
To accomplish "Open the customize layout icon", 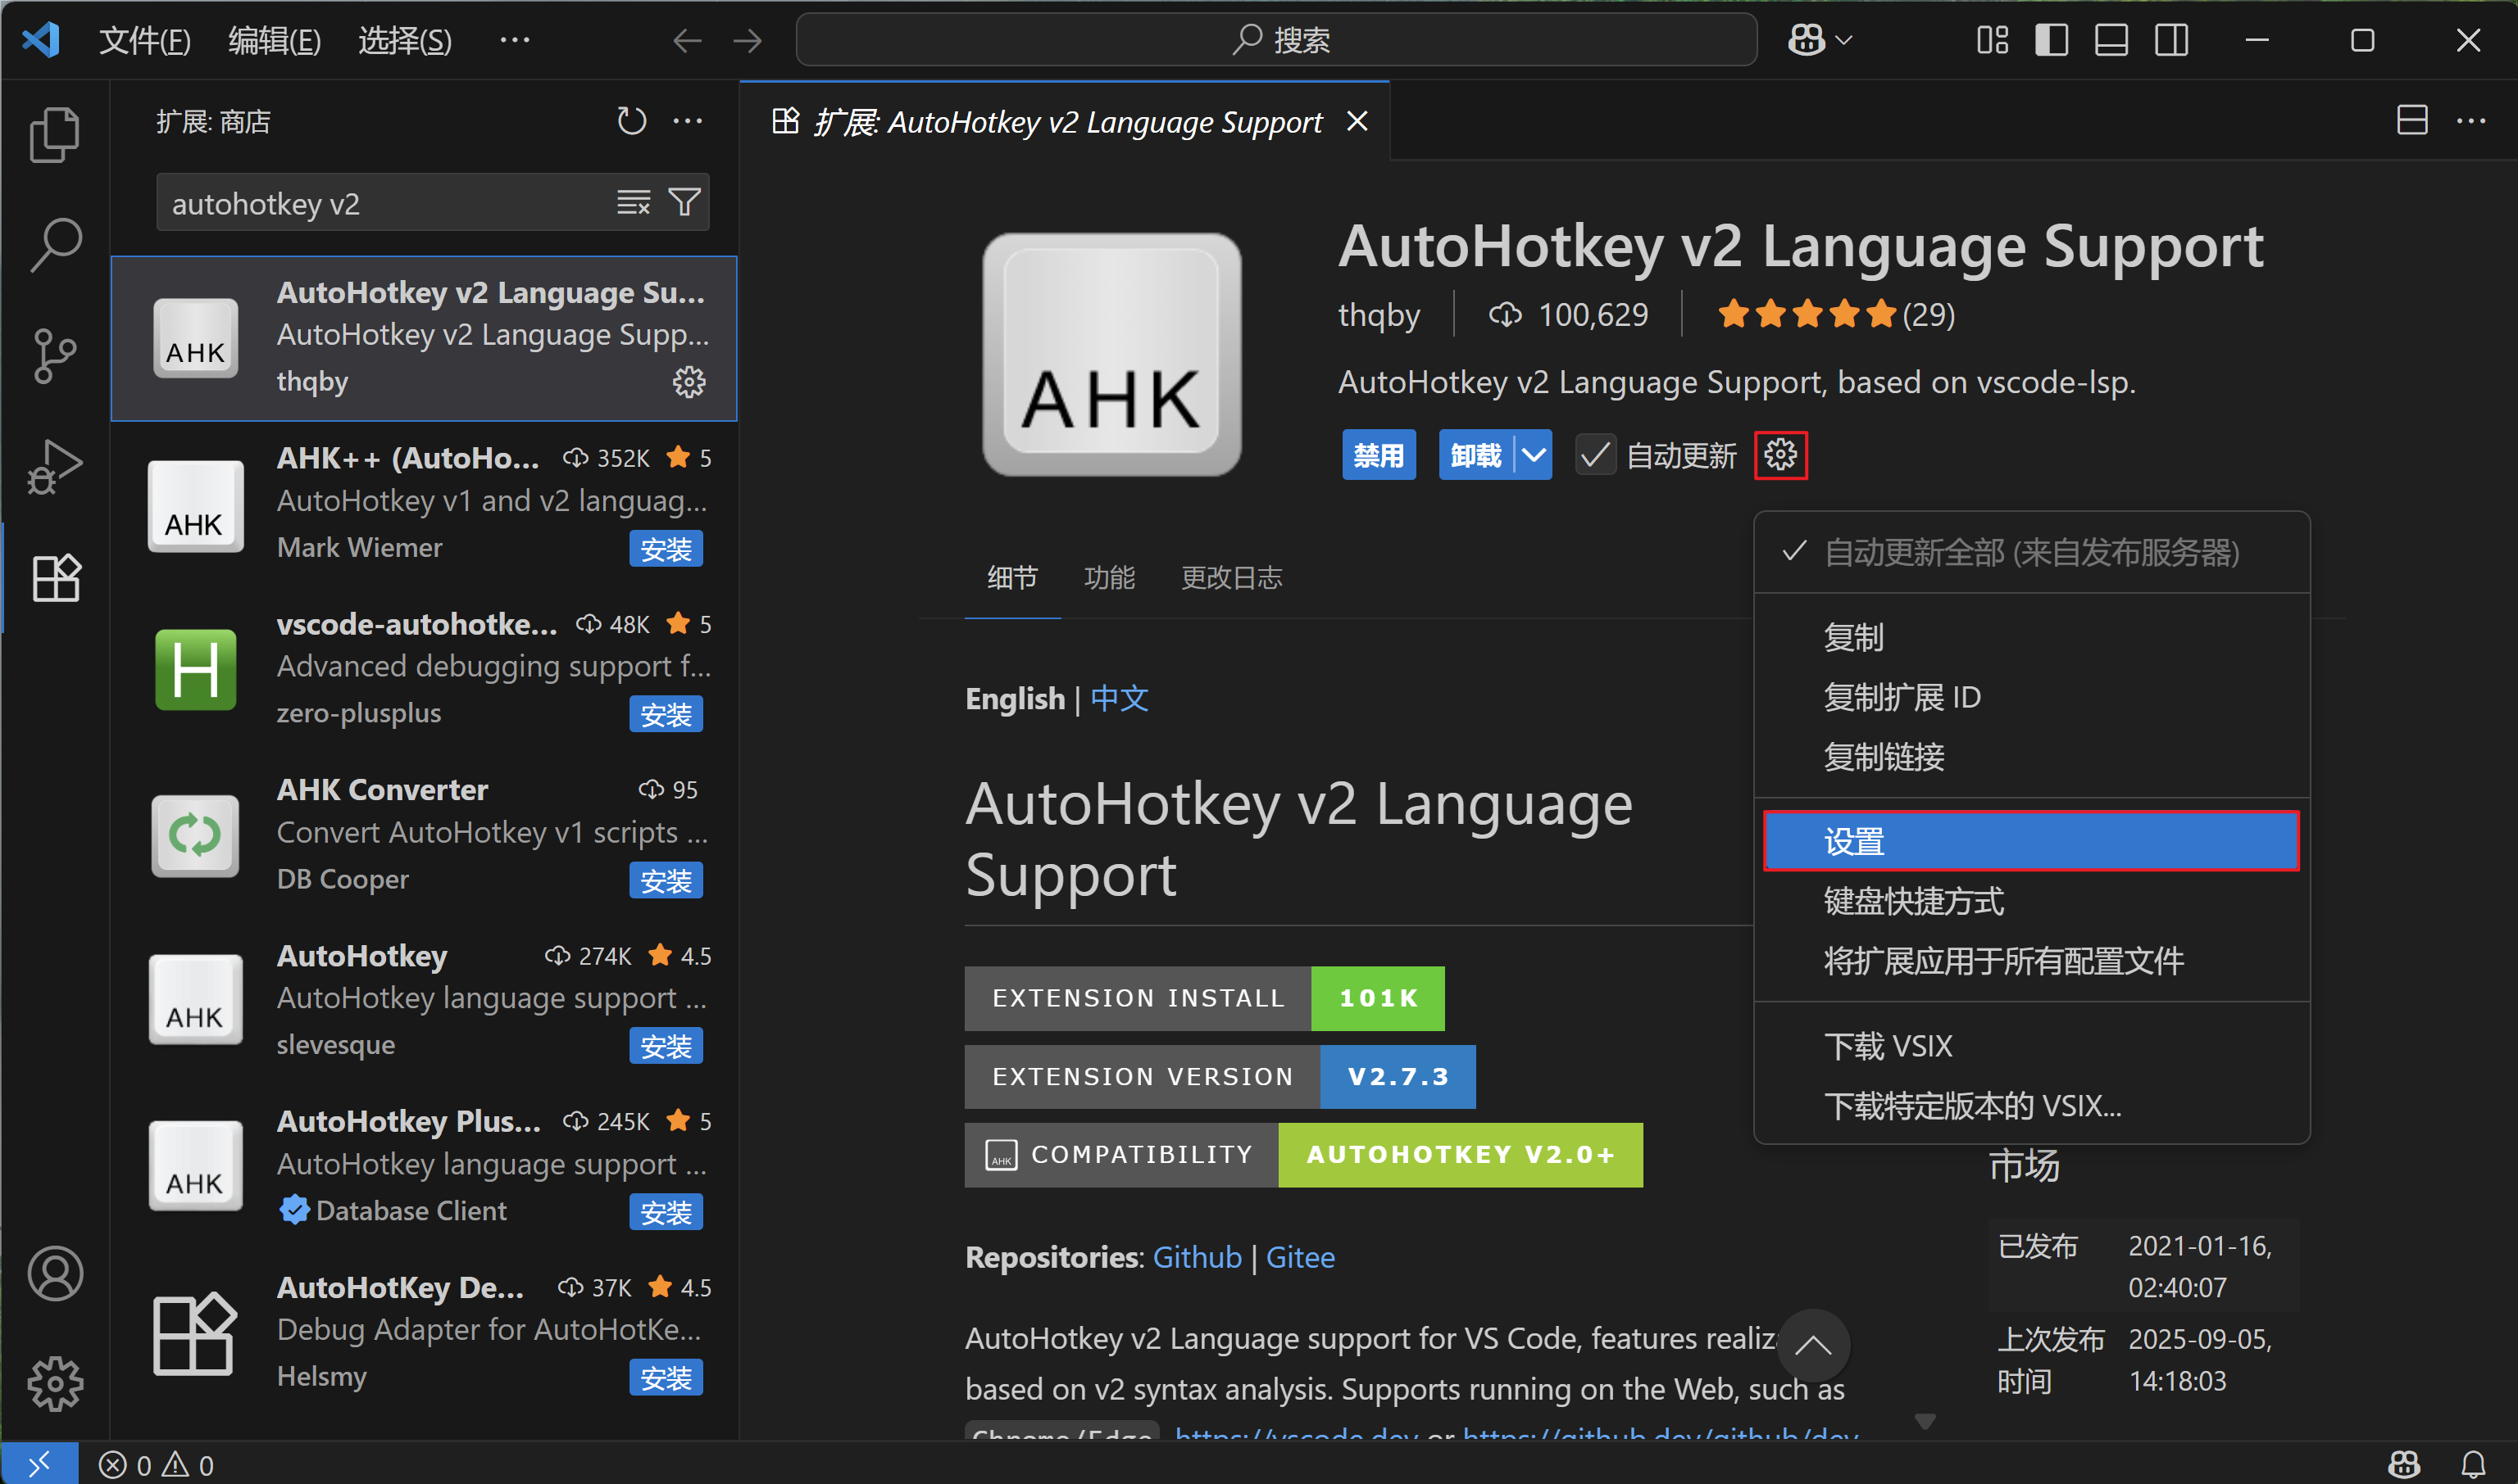I will 1993,40.
